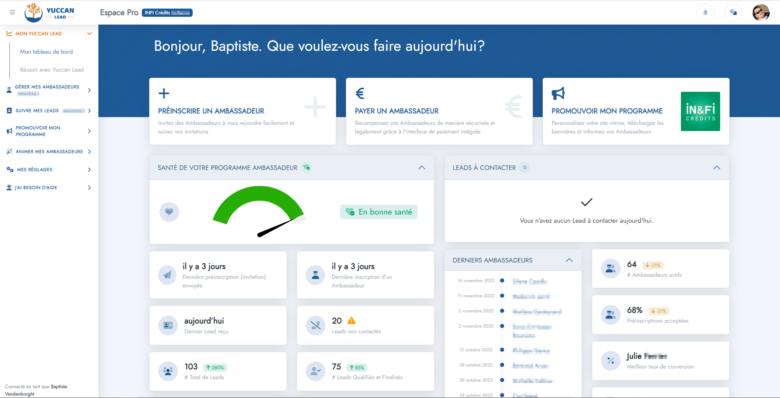Open notifications via the bell icon

(x=705, y=13)
